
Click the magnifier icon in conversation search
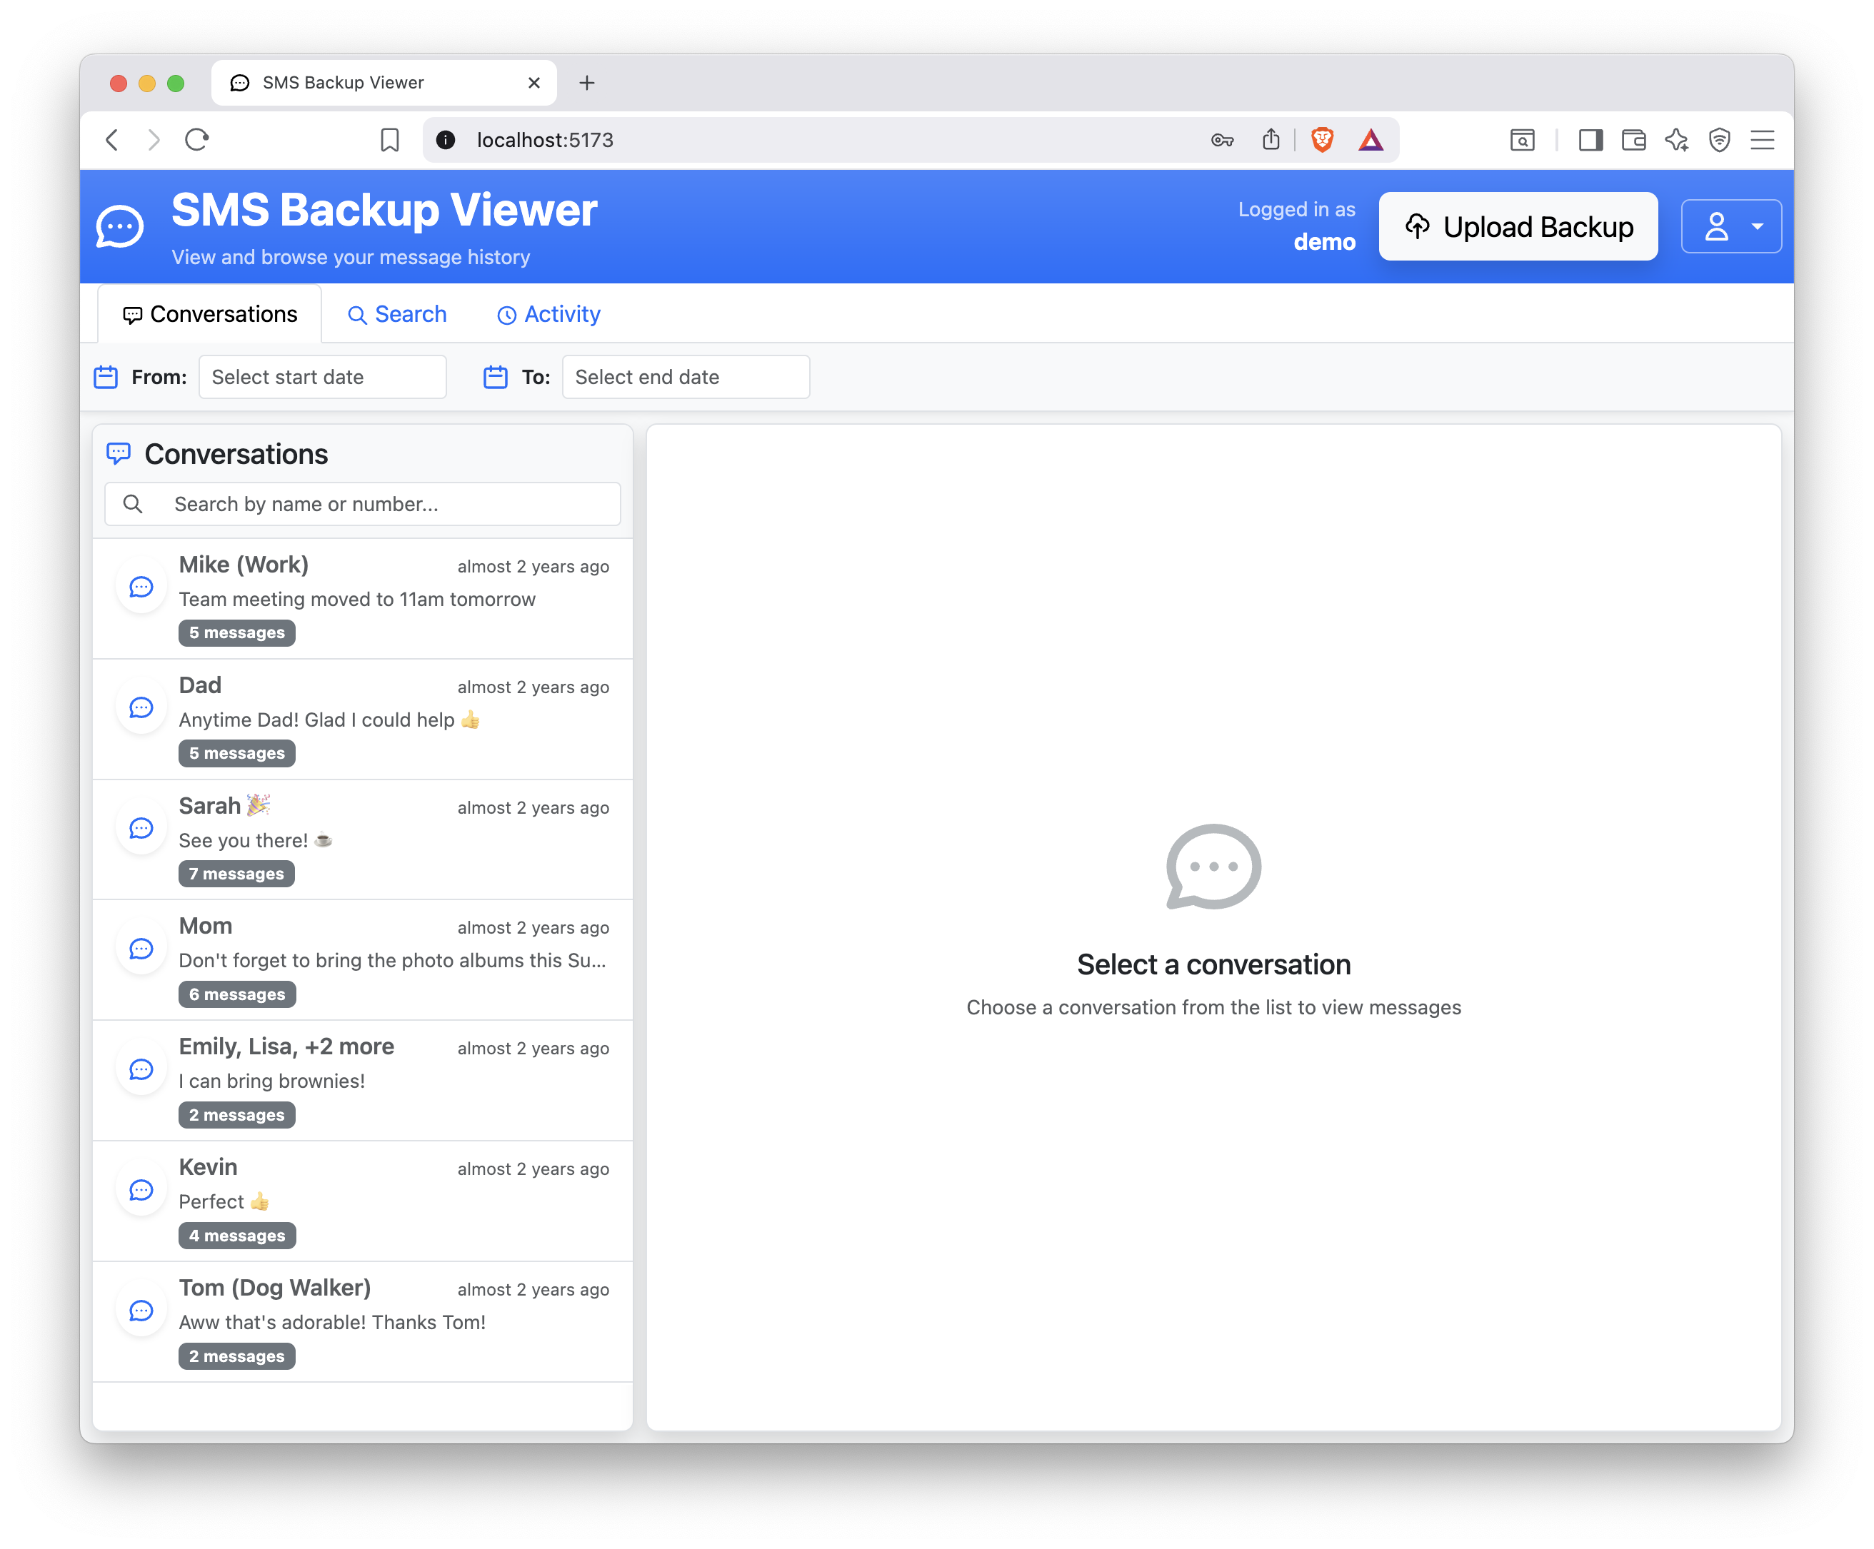[133, 504]
